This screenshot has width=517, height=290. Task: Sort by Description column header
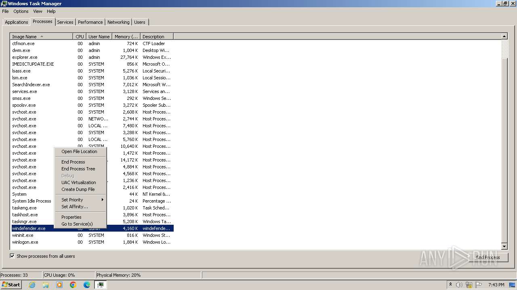157,37
